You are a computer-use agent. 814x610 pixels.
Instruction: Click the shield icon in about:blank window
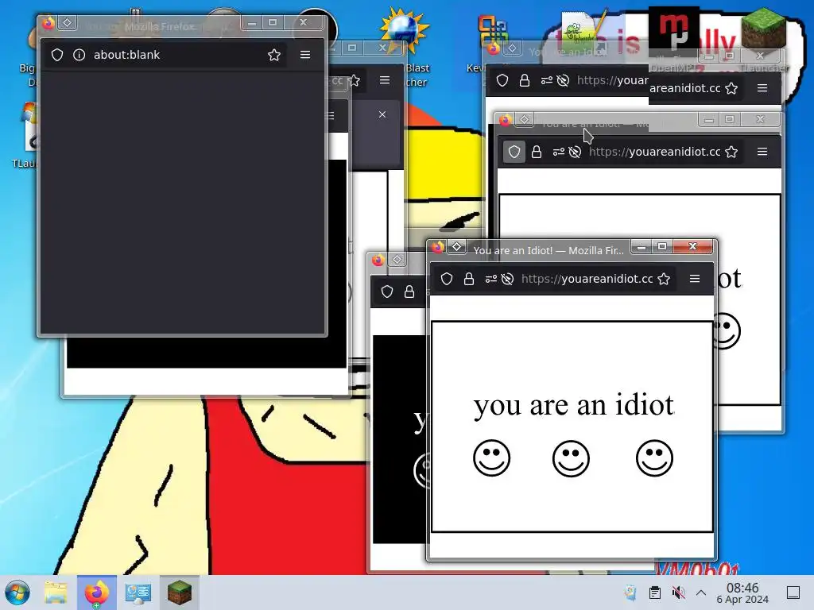(57, 55)
